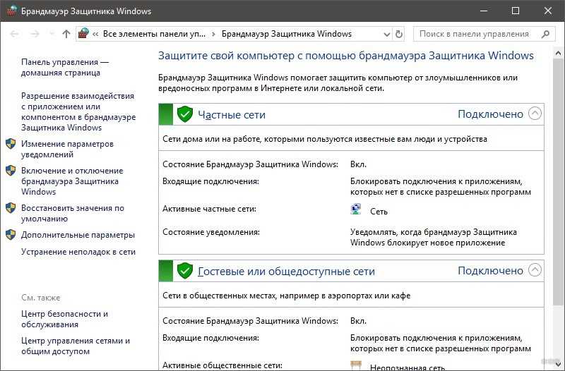Click the 'Сеть' active private network name

[x=379, y=212]
